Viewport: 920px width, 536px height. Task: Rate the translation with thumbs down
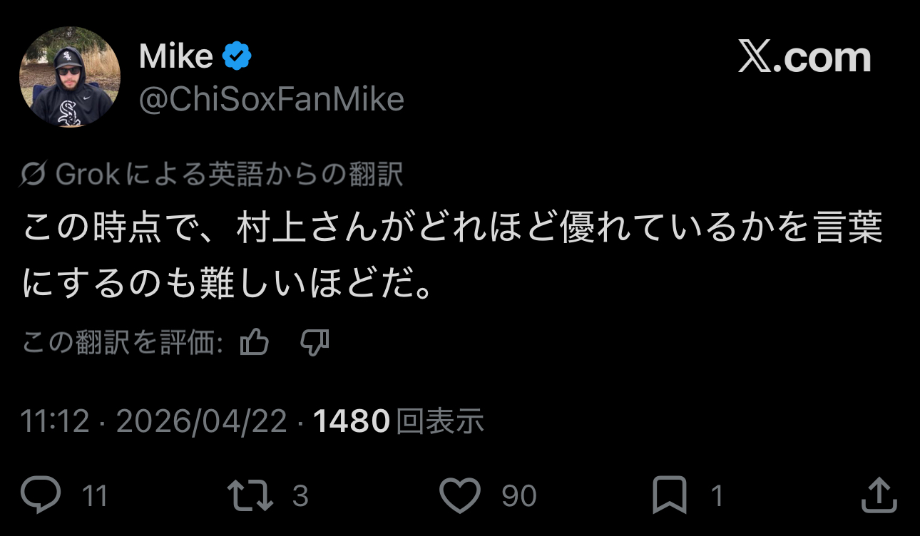point(315,343)
